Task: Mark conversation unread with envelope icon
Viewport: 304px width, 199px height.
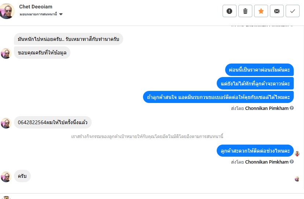Action: point(277,11)
